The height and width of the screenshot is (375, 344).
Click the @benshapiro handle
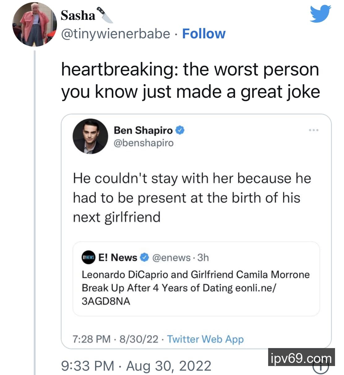pos(144,143)
